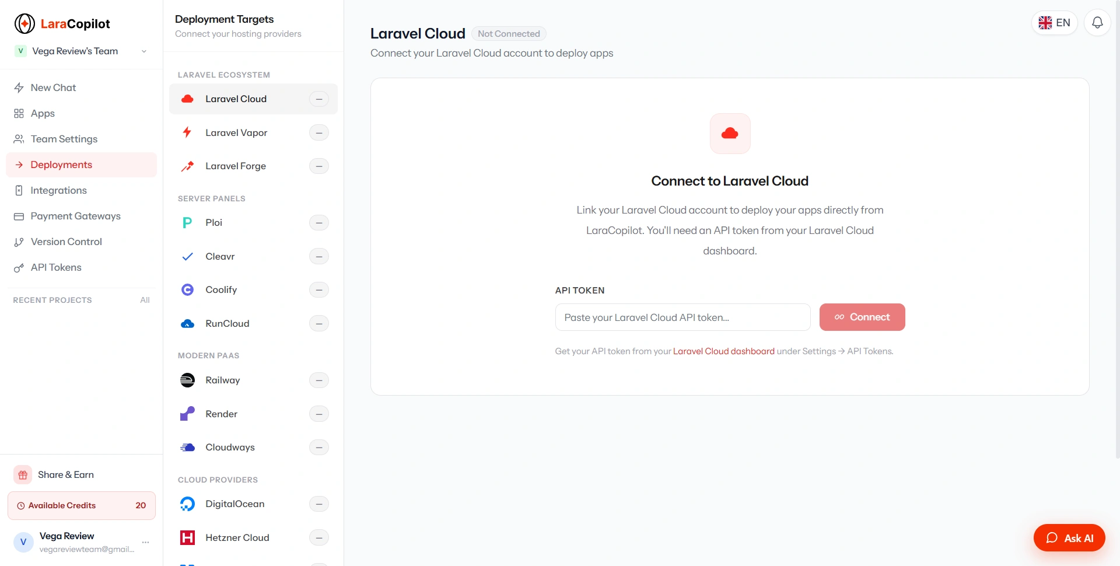Select the Cleavr checkmark icon
Screen dimensions: 1120x566
[x=187, y=257]
